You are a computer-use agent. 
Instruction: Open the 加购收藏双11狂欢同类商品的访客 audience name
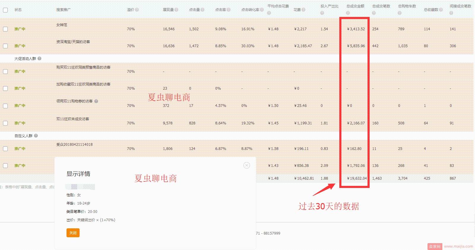83,84
